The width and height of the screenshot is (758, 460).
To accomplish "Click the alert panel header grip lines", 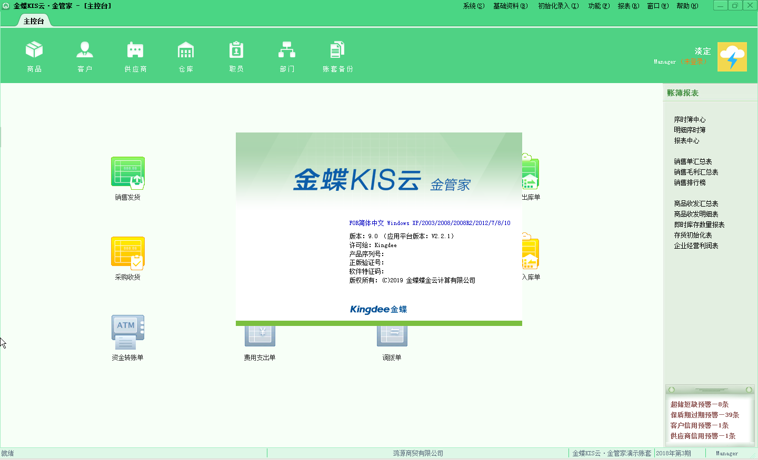I will (711, 390).
